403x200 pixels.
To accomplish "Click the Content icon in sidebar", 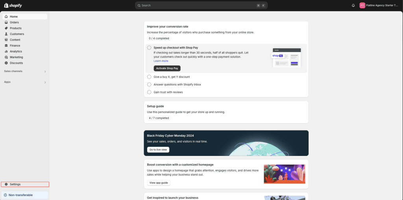I will (6, 40).
